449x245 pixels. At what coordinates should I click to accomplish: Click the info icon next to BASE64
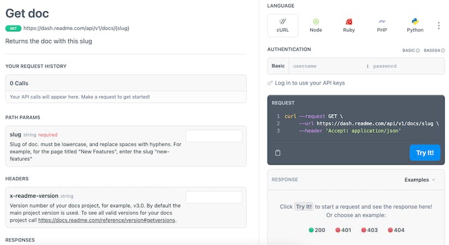(x=443, y=50)
